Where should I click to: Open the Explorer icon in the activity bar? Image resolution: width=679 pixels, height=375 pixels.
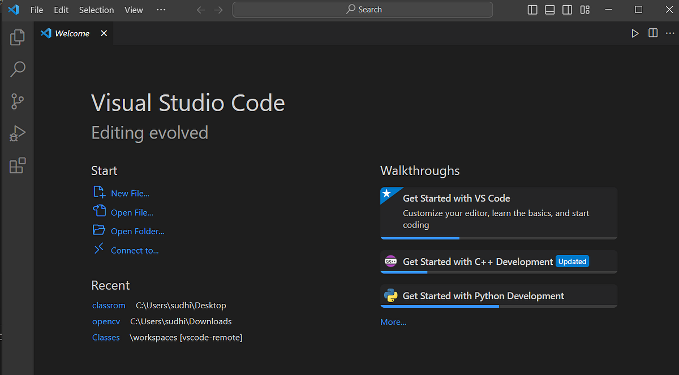[x=17, y=37]
